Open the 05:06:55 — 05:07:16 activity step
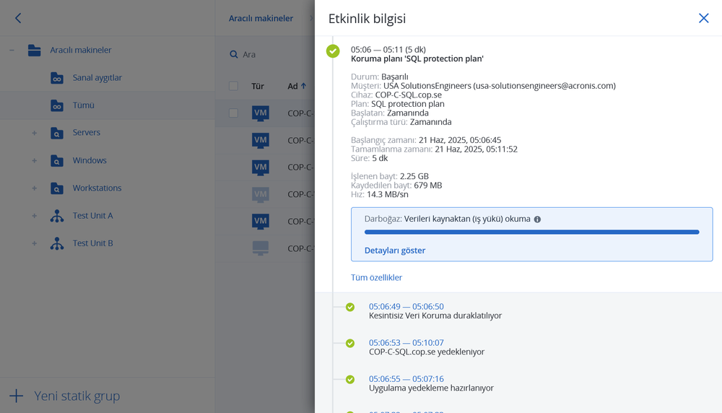 pos(406,379)
